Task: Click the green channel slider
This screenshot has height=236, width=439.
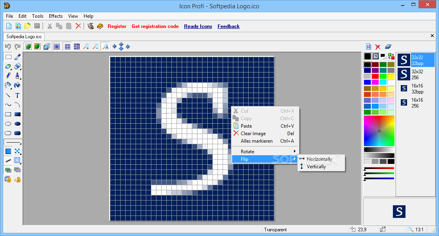Action: 379,174
